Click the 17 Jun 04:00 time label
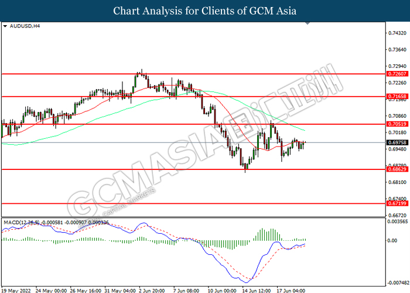The width and height of the screenshot is (410, 293). tap(291, 291)
